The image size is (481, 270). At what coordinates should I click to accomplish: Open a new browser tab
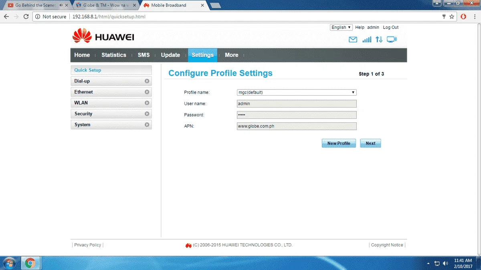click(x=215, y=5)
